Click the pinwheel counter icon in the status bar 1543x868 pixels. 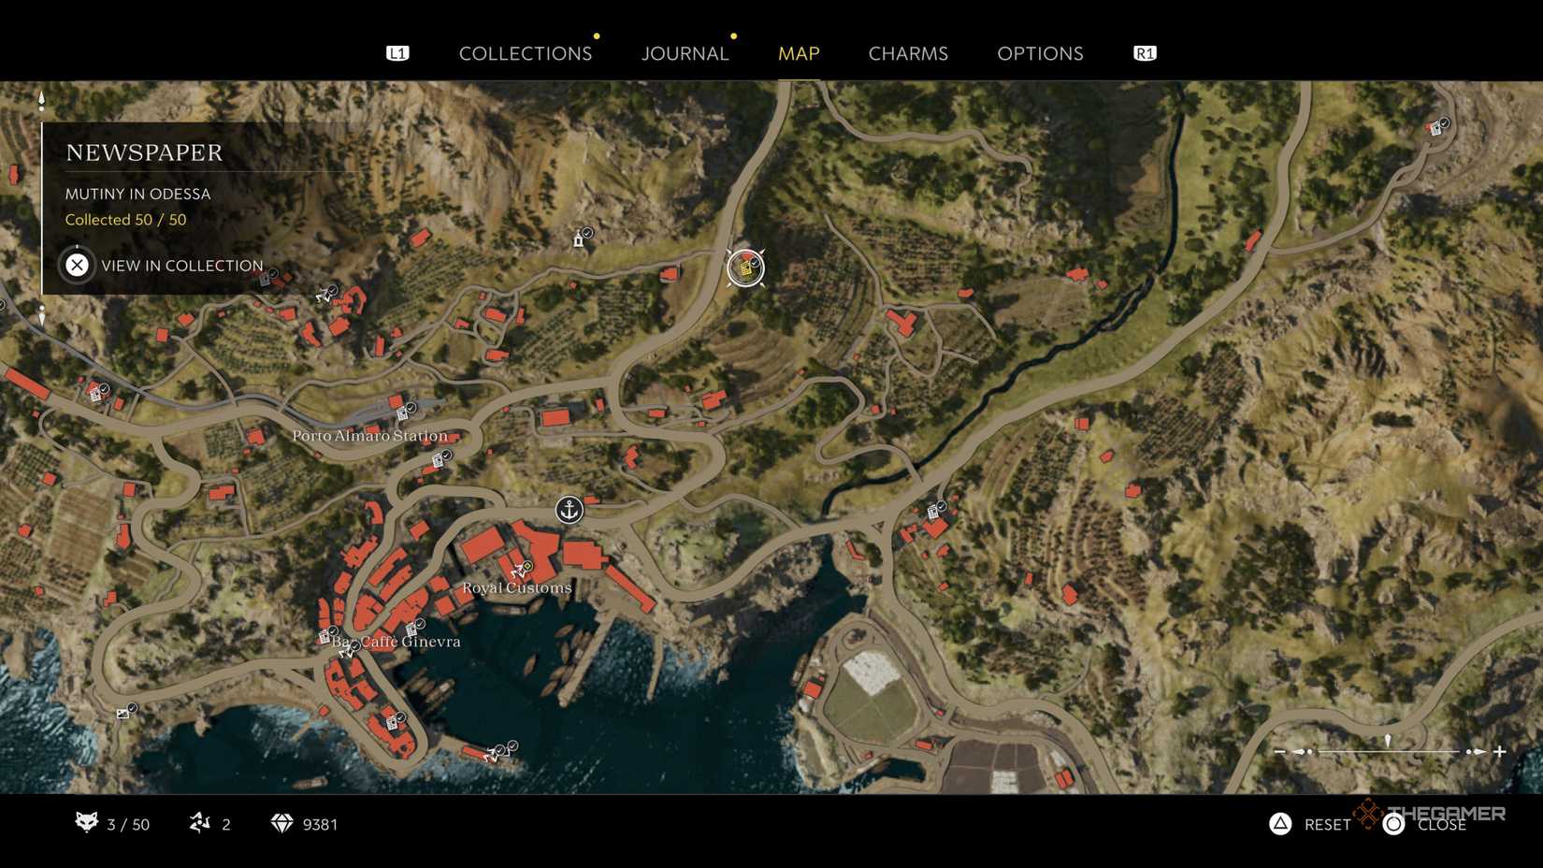(x=200, y=823)
